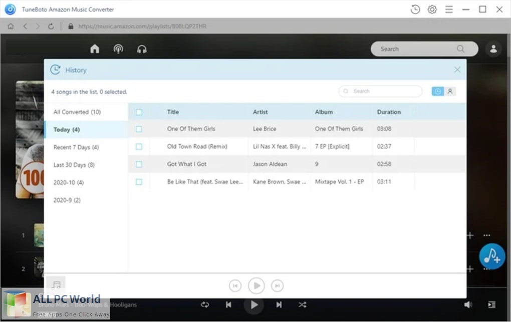Sort by the Album column header
The width and height of the screenshot is (511, 322).
[x=324, y=112]
